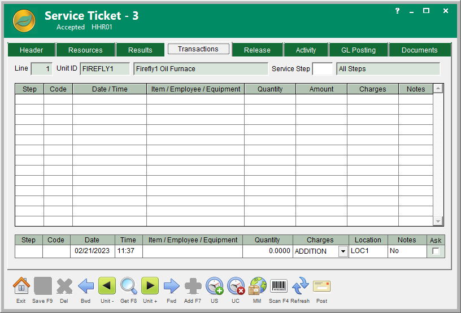Open Get F8 magnifier lookup
The width and height of the screenshot is (461, 313).
[129, 286]
